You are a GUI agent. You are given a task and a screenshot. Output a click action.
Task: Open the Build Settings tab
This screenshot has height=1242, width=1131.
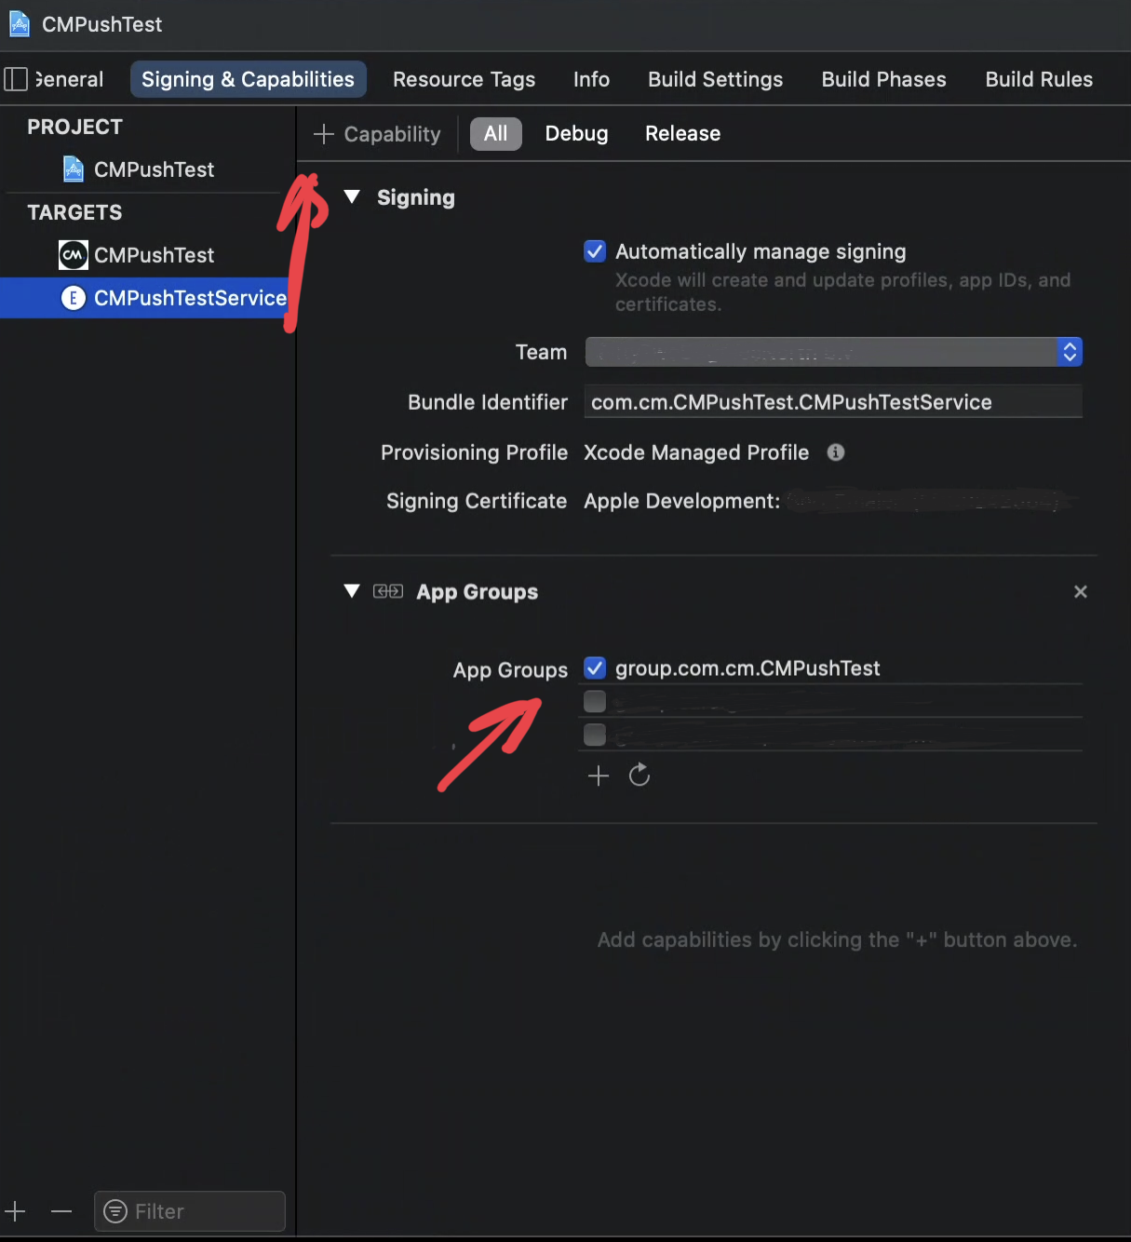click(x=715, y=79)
